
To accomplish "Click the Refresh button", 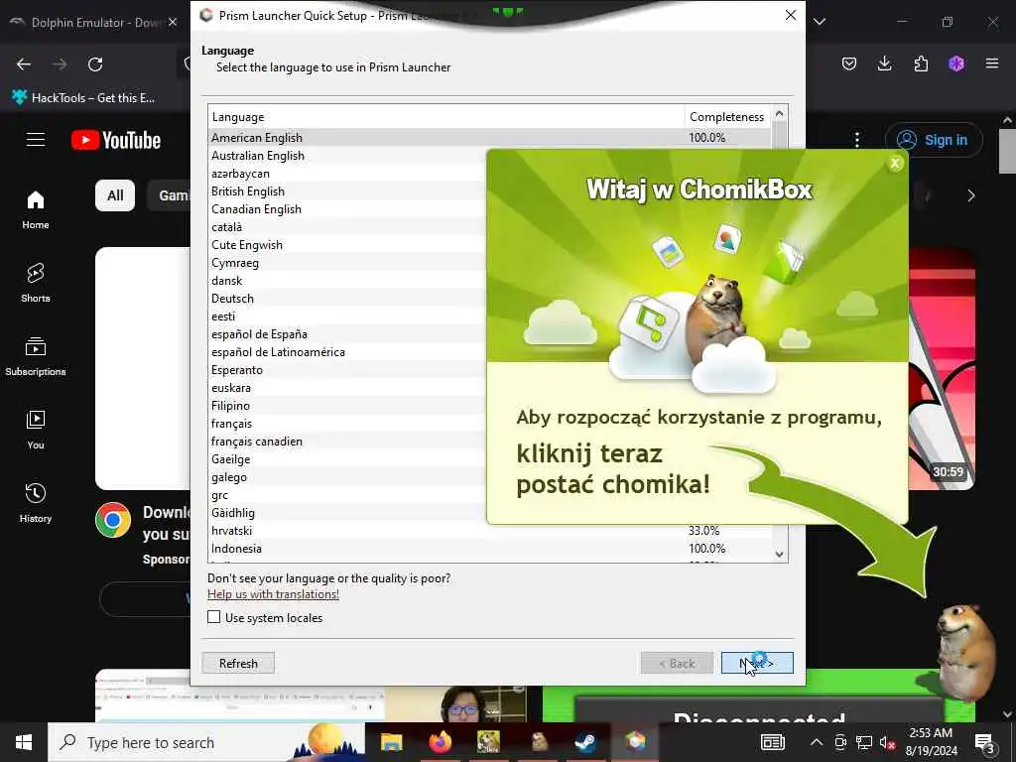I will 238,663.
